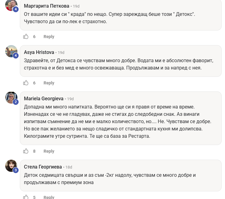View the 8 likes on Mariela's comment
Viewport: 225px width, 199px height.
tap(34, 151)
